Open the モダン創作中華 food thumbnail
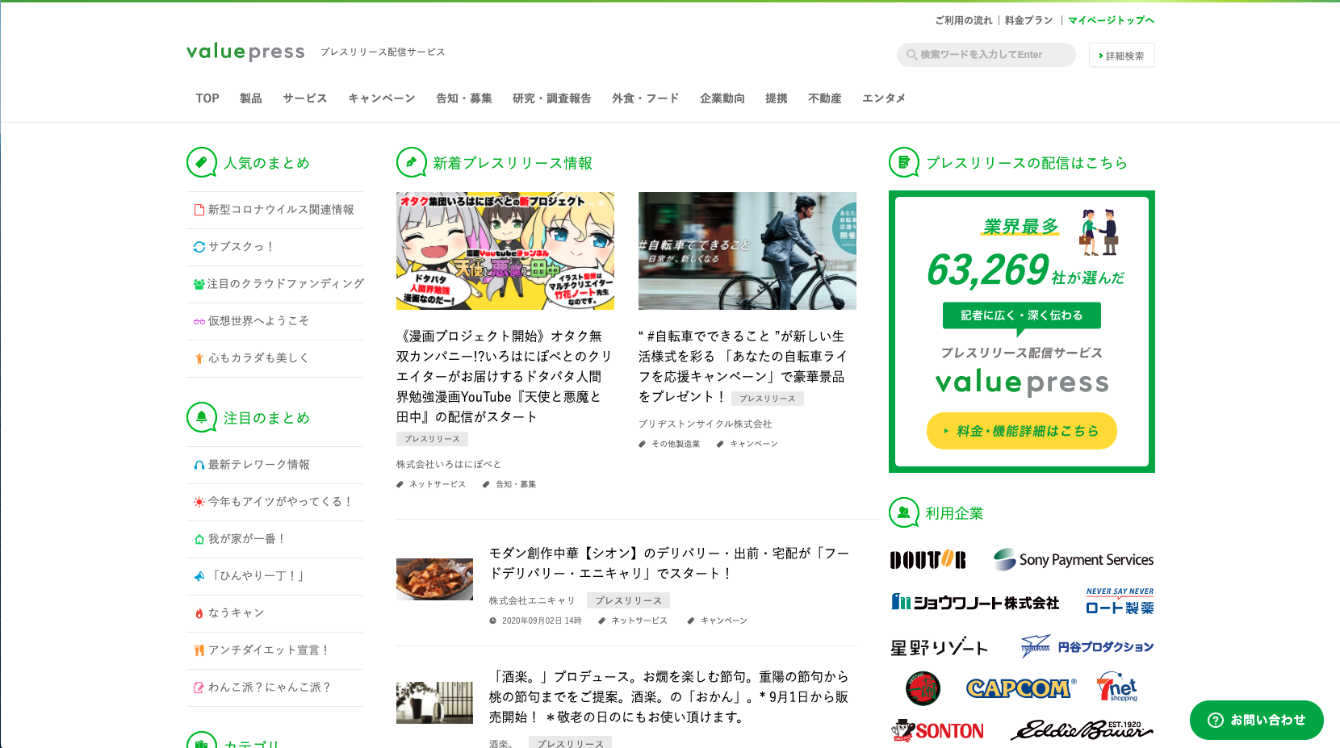The height and width of the screenshot is (748, 1340). click(x=434, y=579)
